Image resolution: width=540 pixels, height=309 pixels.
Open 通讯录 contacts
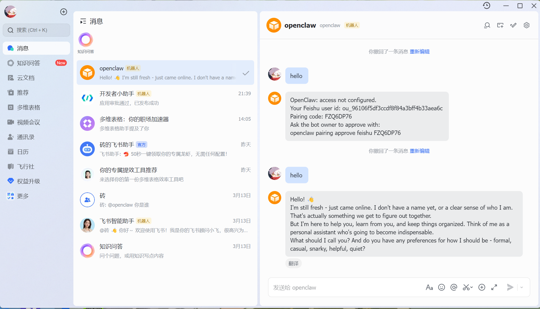(x=36, y=137)
